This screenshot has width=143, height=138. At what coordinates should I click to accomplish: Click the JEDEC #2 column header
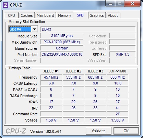pyautogui.click(x=73, y=71)
